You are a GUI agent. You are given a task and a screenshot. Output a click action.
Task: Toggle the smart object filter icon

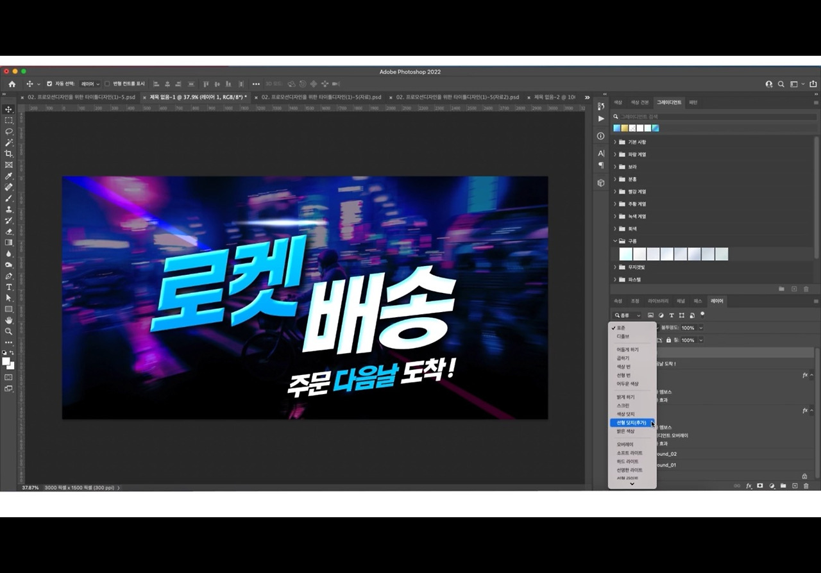[692, 315]
